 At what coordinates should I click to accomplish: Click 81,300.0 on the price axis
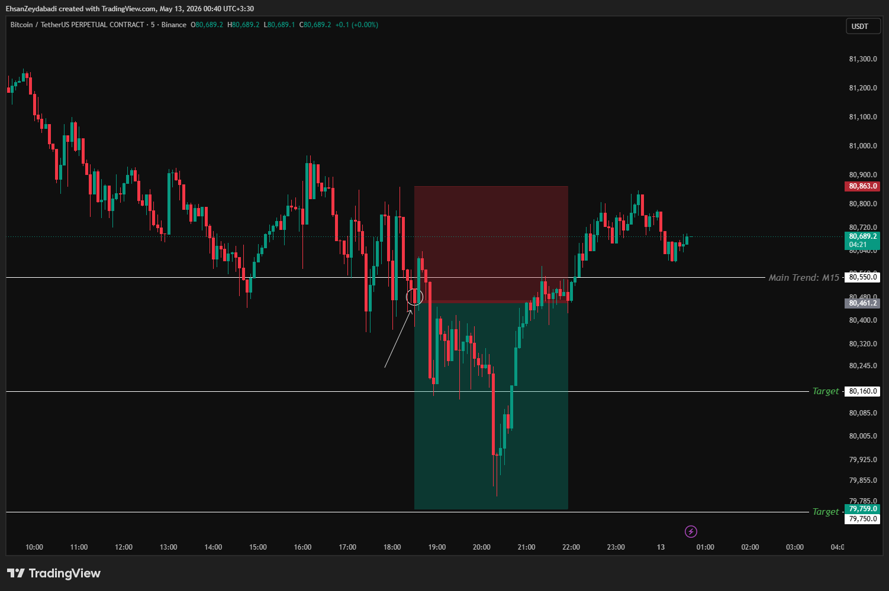pyautogui.click(x=863, y=59)
